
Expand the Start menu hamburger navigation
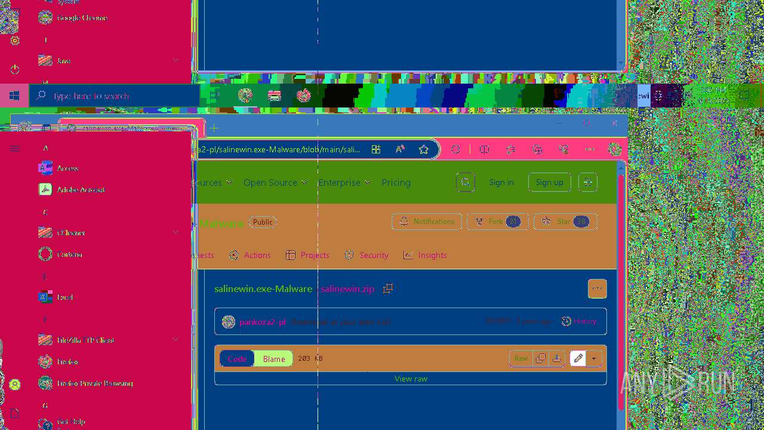[15, 148]
